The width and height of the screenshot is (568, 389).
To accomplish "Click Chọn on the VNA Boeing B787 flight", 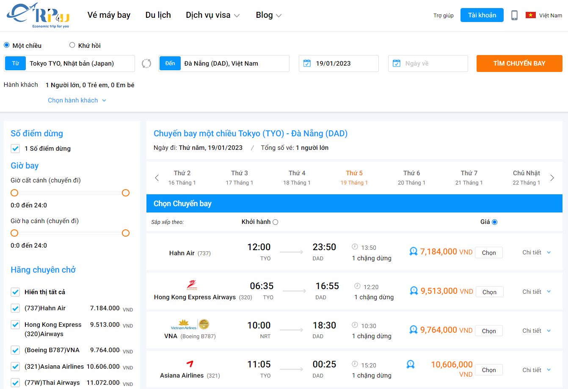I will 489,331.
